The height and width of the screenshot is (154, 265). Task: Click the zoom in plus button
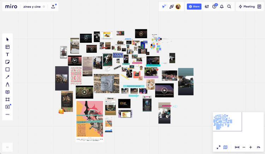[251, 147]
